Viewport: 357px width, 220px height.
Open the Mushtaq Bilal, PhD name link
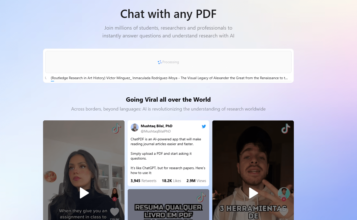(156, 126)
